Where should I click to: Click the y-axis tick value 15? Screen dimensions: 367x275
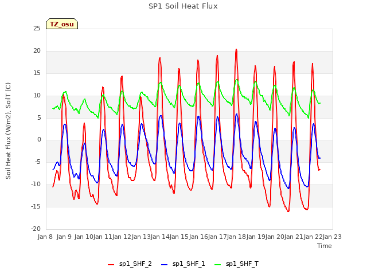[37, 73]
